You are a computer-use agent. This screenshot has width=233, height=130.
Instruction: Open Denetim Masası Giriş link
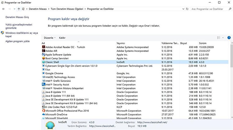coord(17,17)
